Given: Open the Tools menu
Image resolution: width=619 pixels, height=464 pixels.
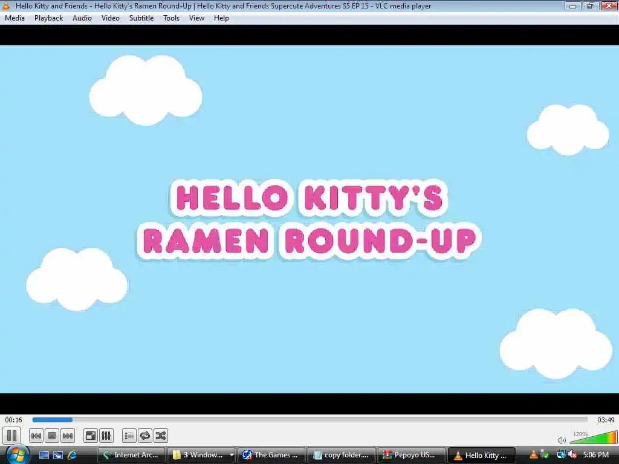Looking at the screenshot, I should (171, 18).
